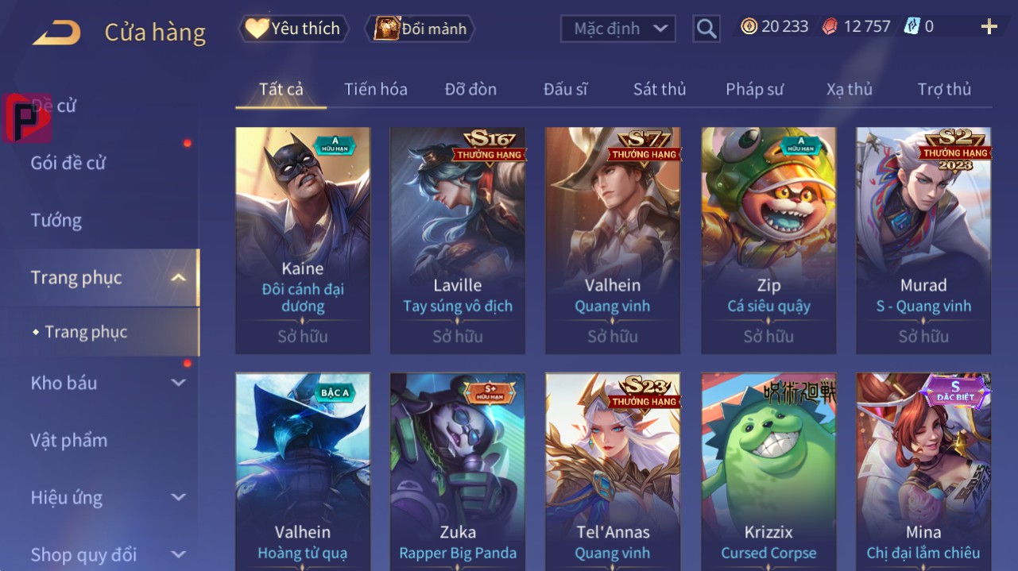Viewport: 1018px width, 571px height.
Task: Click the blue voucher currency icon
Action: coord(912,26)
